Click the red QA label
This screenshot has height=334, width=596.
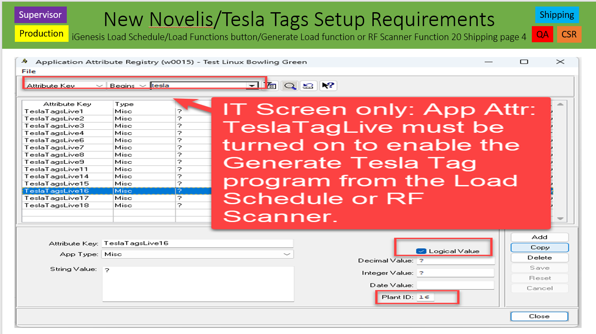(x=543, y=34)
